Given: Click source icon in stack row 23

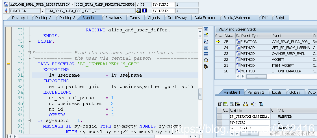Looking at the screenshot, I should 238,53.
